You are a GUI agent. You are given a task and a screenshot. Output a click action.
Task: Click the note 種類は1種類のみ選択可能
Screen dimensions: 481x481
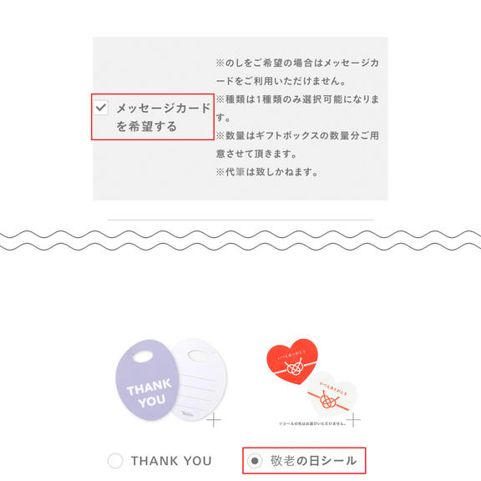click(x=297, y=108)
